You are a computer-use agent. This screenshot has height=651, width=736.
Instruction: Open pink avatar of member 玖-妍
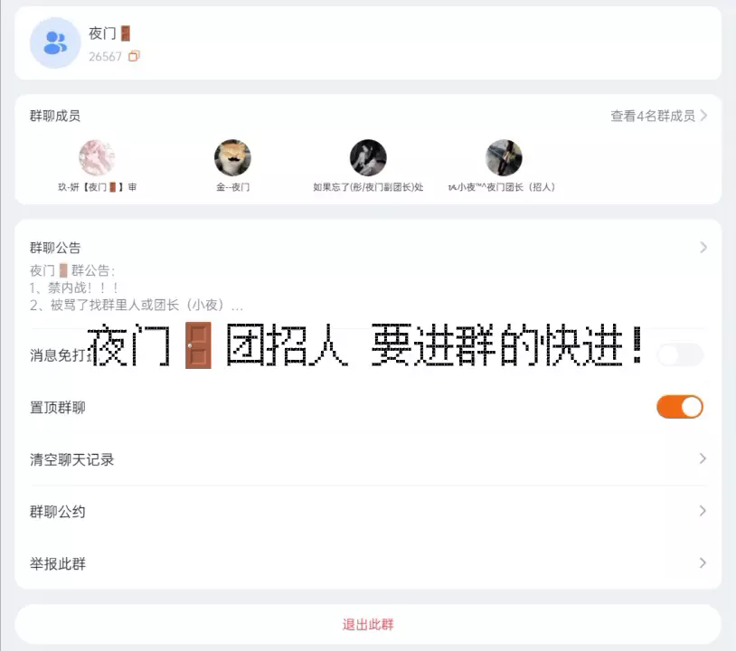pyautogui.click(x=97, y=157)
